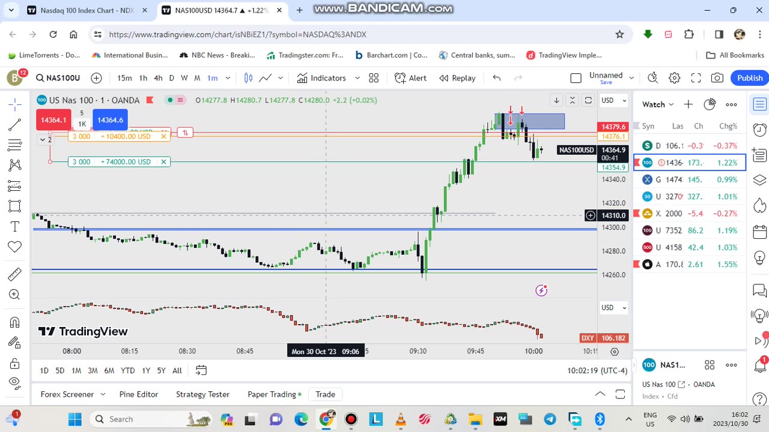The width and height of the screenshot is (769, 432).
Task: Open quick search icon in toolbar
Action: [653, 78]
